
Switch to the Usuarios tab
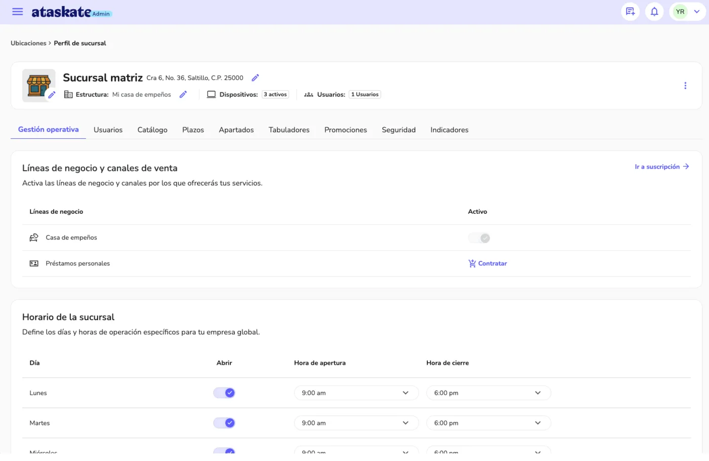(108, 130)
